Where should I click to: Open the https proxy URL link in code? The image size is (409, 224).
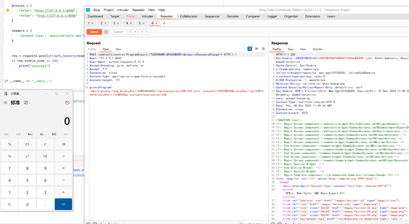(56, 16)
